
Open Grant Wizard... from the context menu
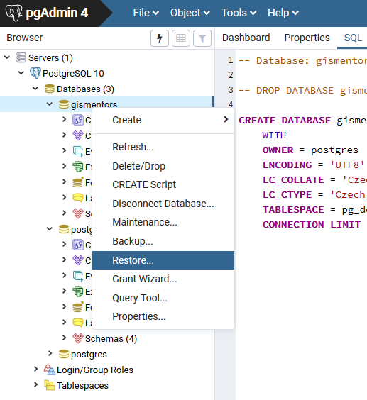163,279
